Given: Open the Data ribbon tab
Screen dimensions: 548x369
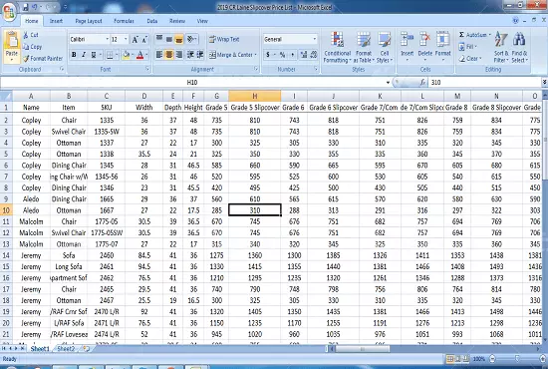Looking at the screenshot, I should pos(152,21).
